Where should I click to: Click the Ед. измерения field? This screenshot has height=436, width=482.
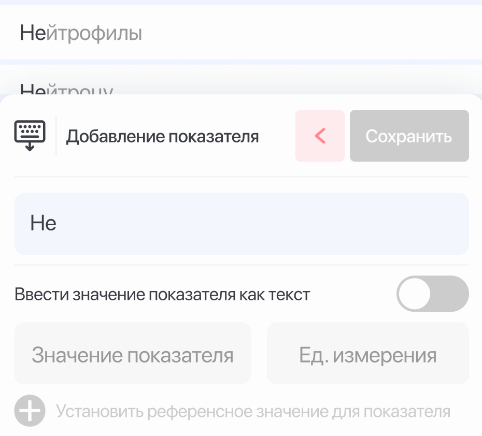[367, 355]
